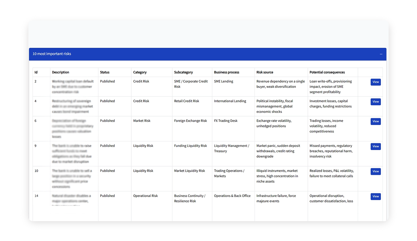Select the Id column header
The image size is (417, 241).
coord(36,72)
